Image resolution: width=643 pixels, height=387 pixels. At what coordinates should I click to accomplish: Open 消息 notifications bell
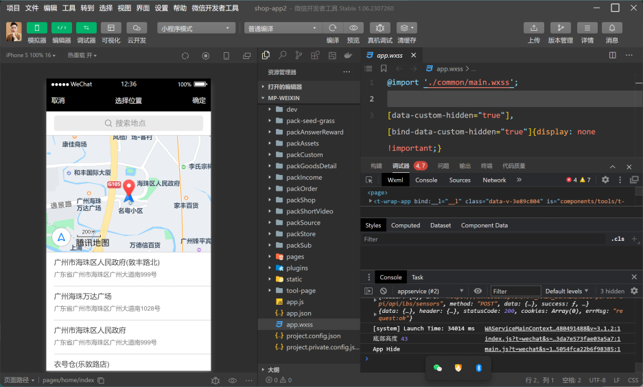click(612, 28)
